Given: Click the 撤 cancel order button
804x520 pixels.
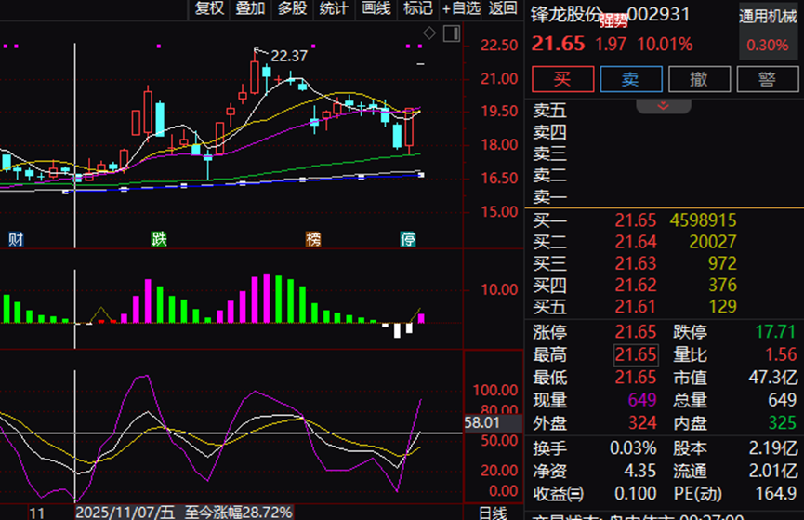Looking at the screenshot, I should [699, 79].
